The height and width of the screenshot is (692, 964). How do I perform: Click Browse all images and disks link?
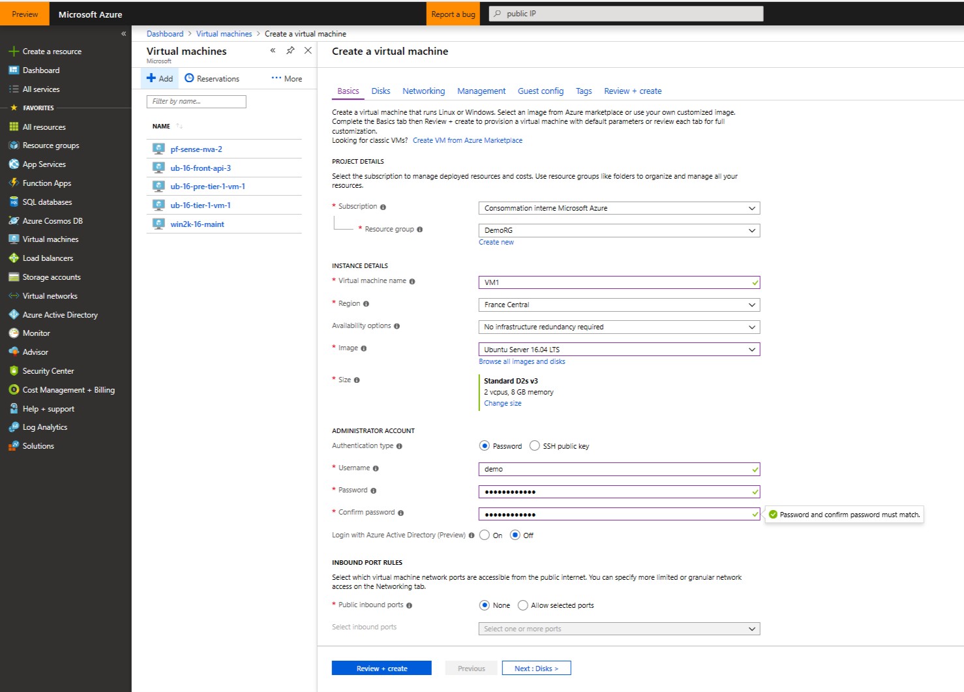522,362
